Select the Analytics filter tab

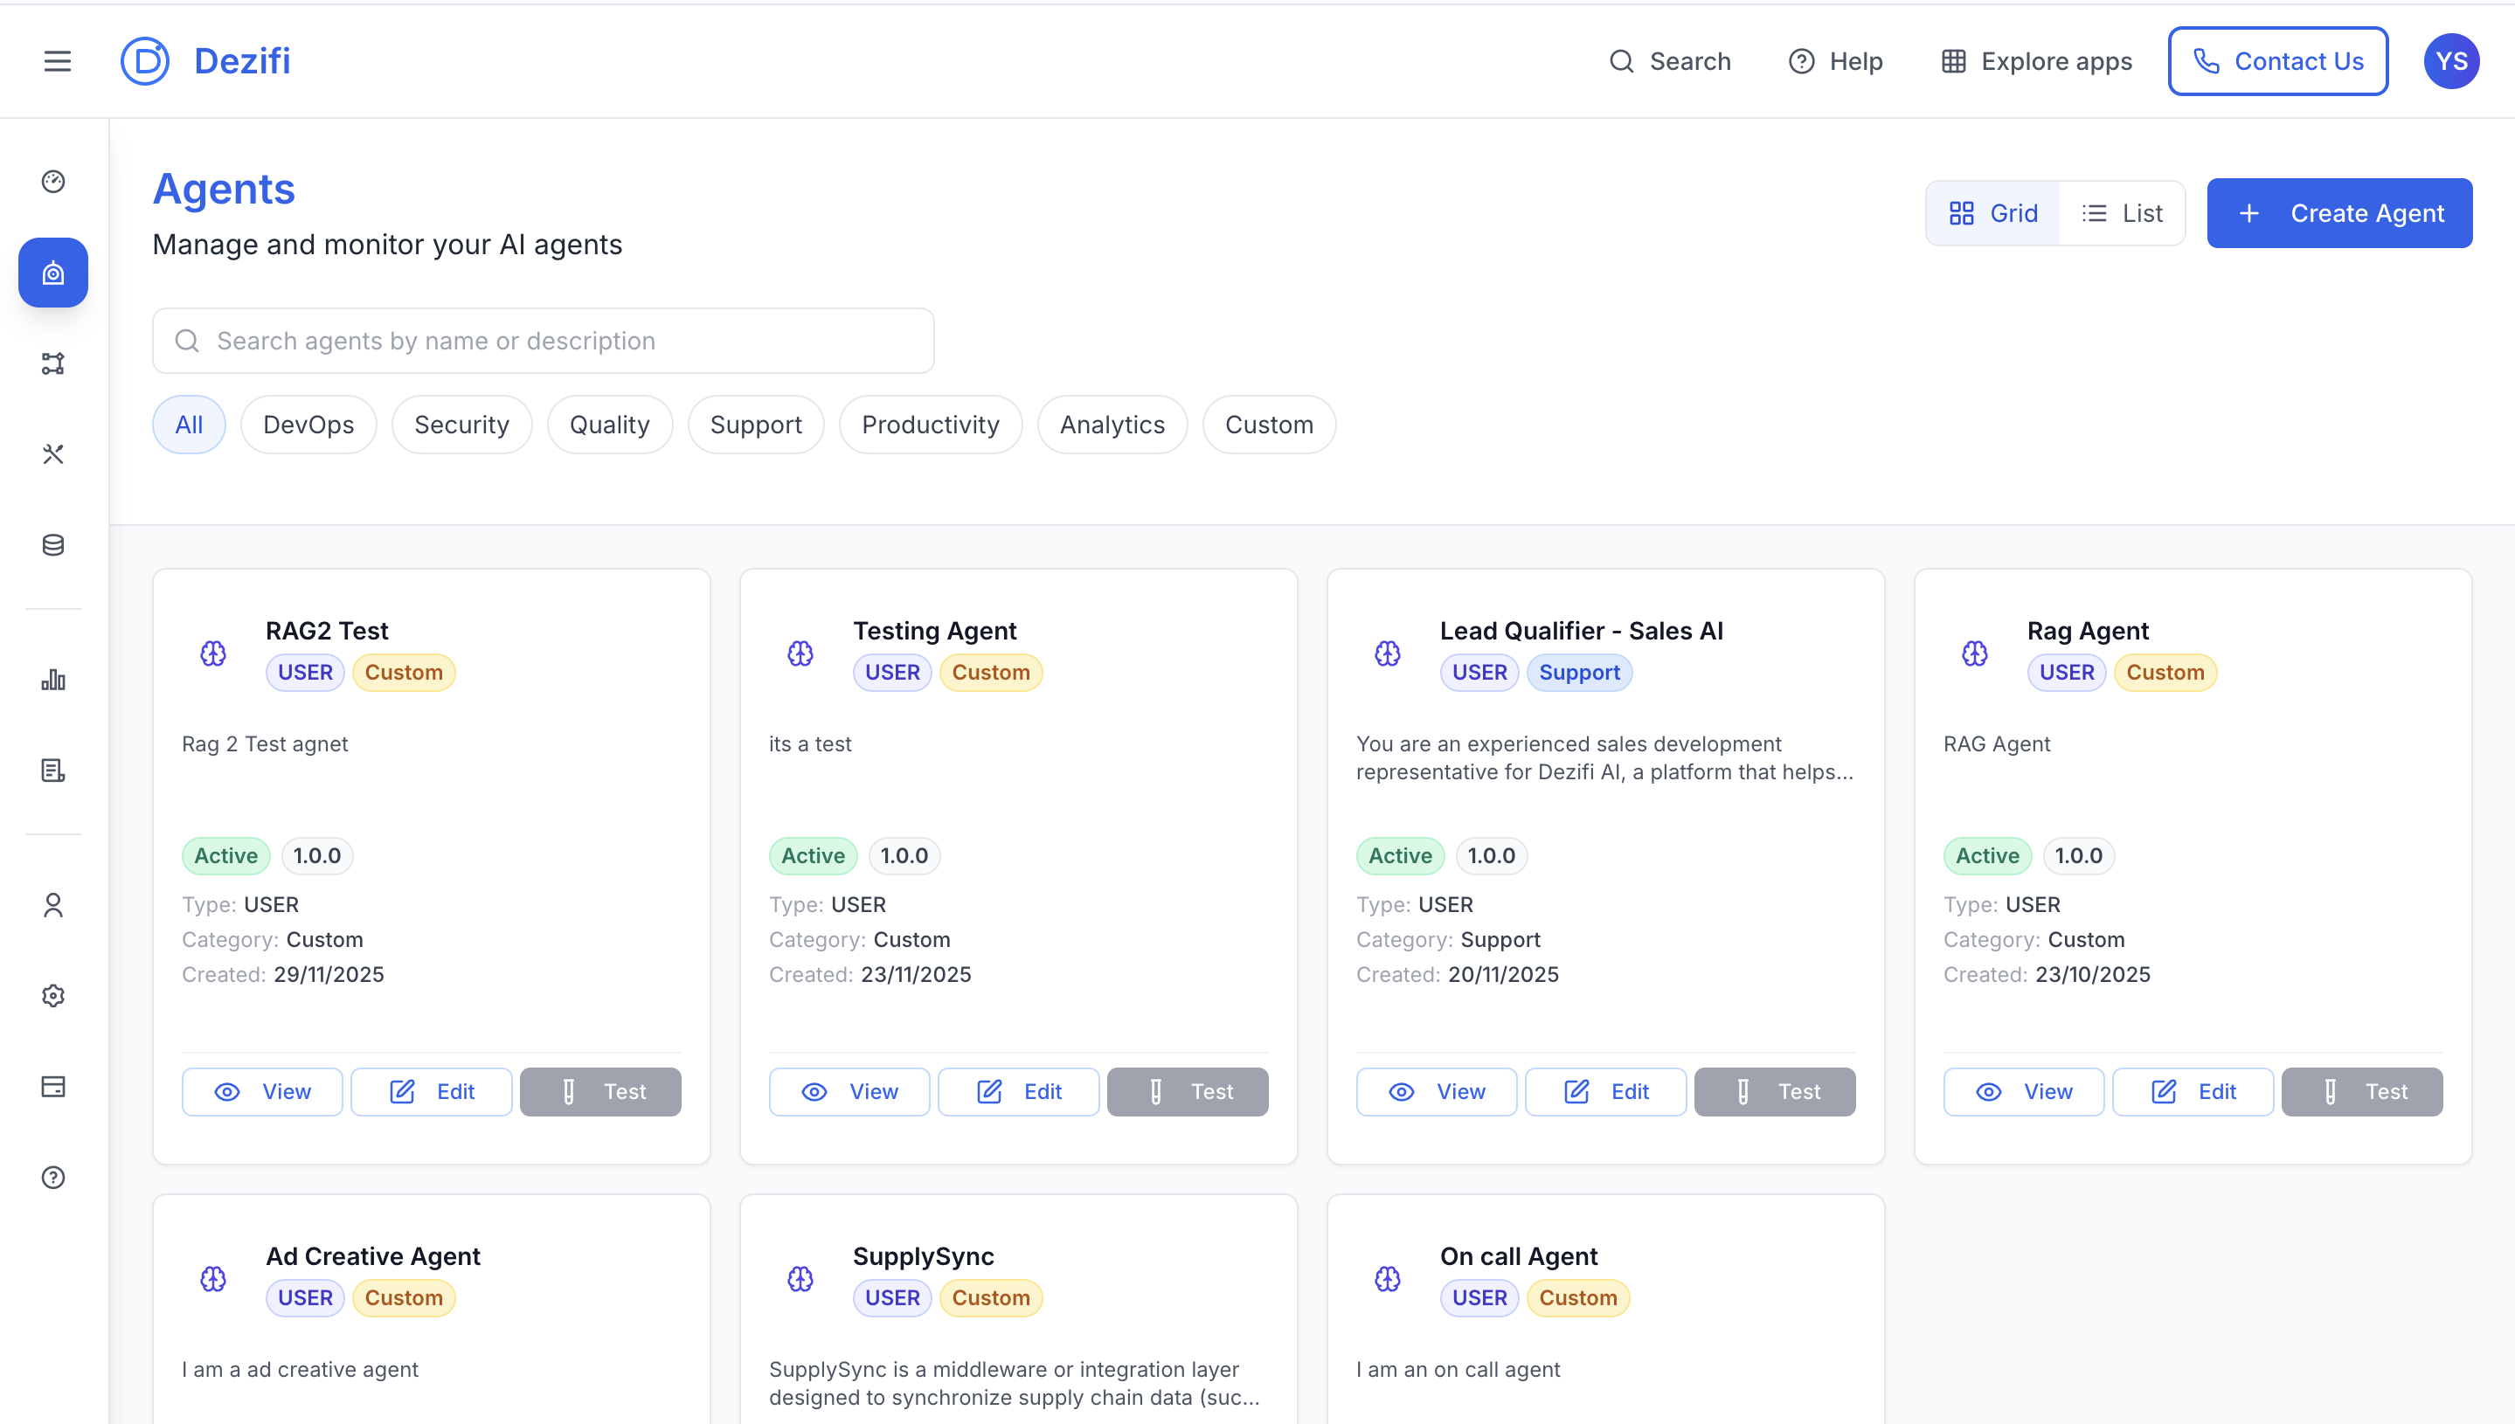click(1112, 425)
